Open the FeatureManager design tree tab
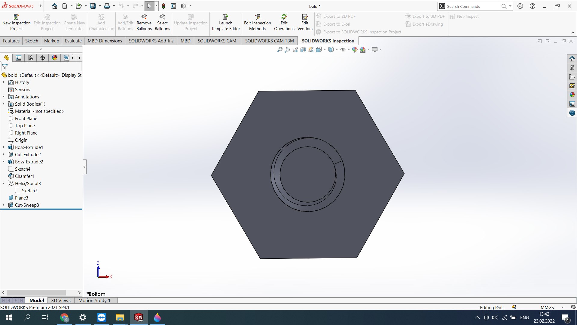The image size is (577, 325). pyautogui.click(x=7, y=58)
